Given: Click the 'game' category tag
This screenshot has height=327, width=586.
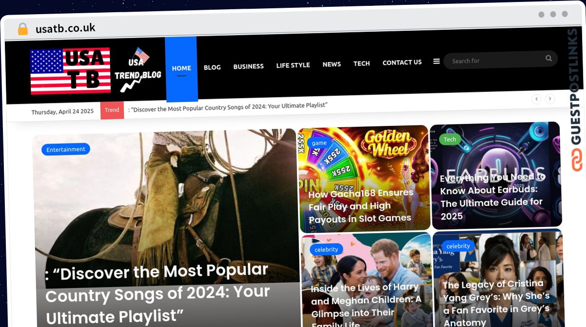Looking at the screenshot, I should point(319,143).
